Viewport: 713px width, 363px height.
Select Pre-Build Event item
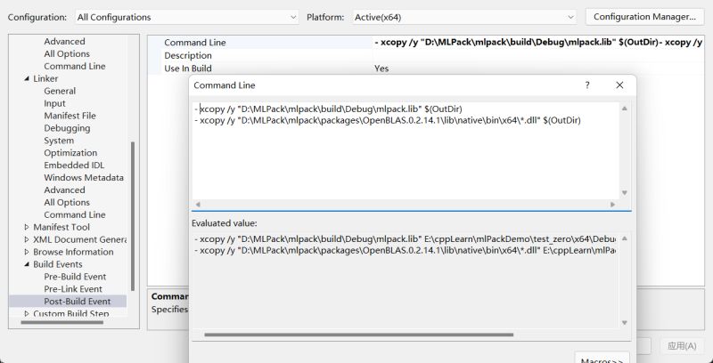coord(75,277)
